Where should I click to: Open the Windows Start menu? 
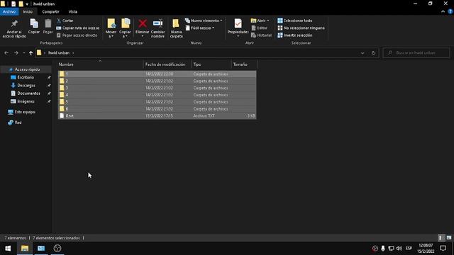(8, 249)
